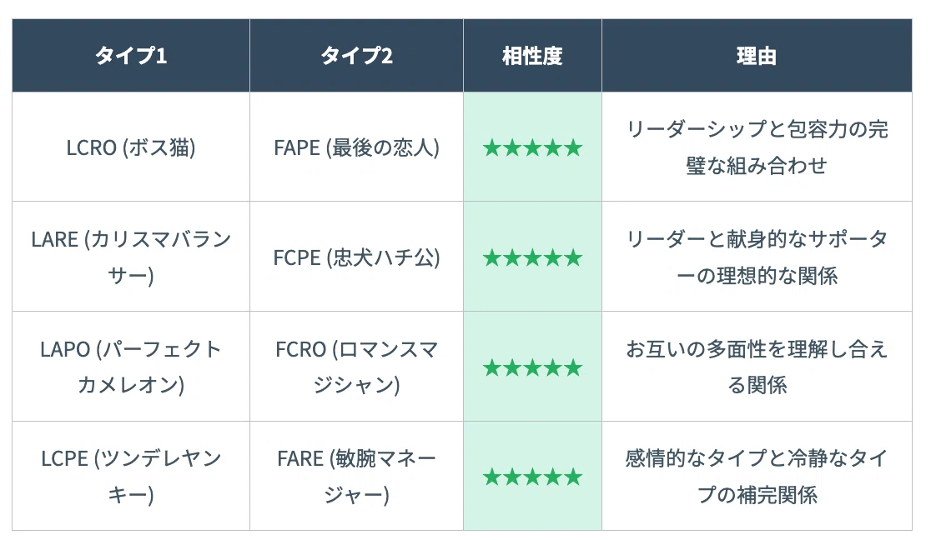Select the お互いの多面性 reason cell
The width and height of the screenshot is (931, 540).
pos(757,367)
